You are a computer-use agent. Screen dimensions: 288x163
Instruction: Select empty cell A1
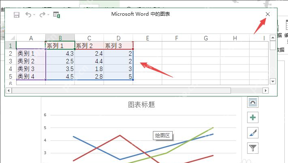pos(31,46)
